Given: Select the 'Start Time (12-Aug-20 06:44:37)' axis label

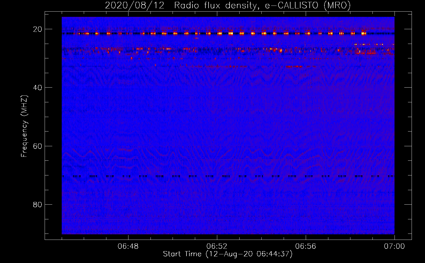Looking at the screenshot, I should click(228, 254).
